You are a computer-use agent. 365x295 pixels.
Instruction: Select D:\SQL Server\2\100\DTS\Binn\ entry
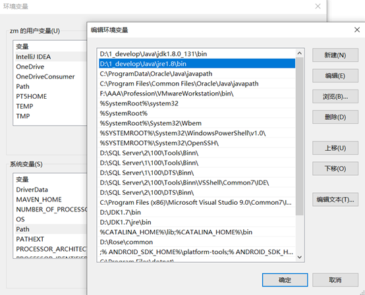197,193
